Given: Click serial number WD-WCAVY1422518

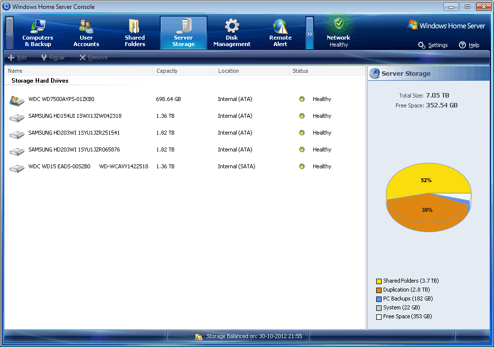Looking at the screenshot, I should click(x=124, y=166).
